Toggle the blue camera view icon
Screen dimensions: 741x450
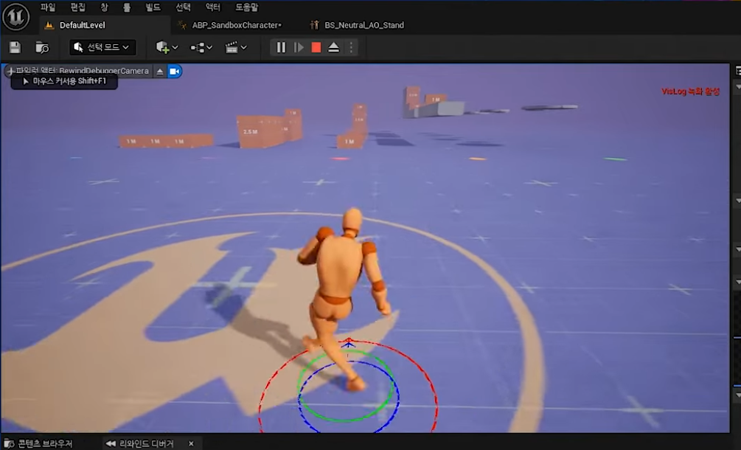click(175, 72)
